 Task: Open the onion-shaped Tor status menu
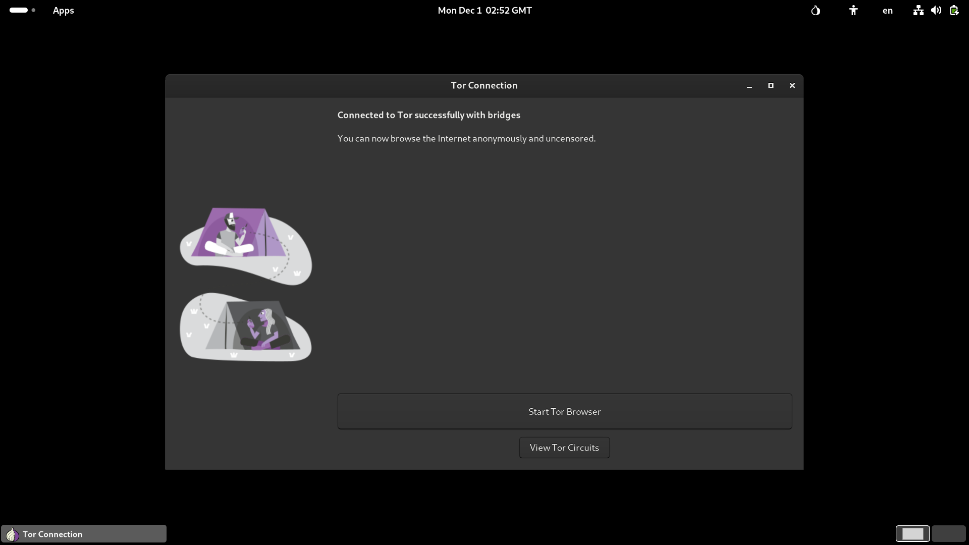click(x=816, y=10)
